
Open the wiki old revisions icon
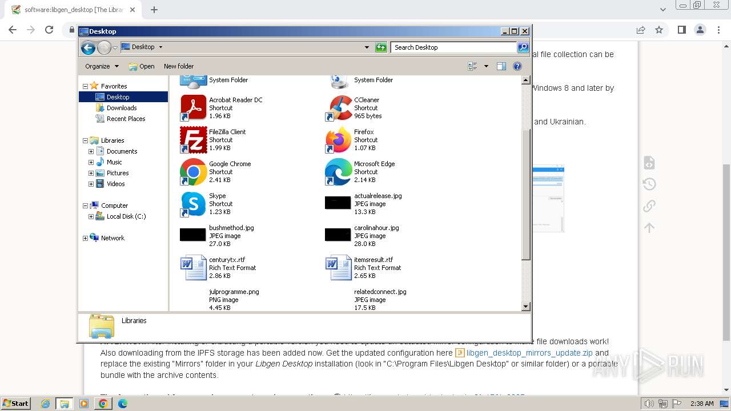[x=649, y=184]
